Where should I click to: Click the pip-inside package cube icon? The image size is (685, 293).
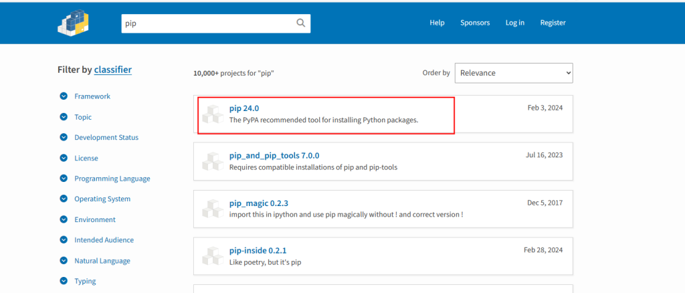point(213,256)
